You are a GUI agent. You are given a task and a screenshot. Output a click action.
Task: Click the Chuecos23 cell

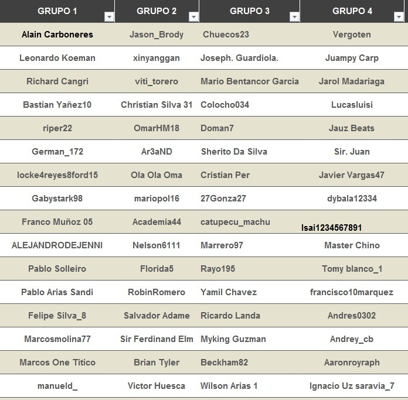250,35
